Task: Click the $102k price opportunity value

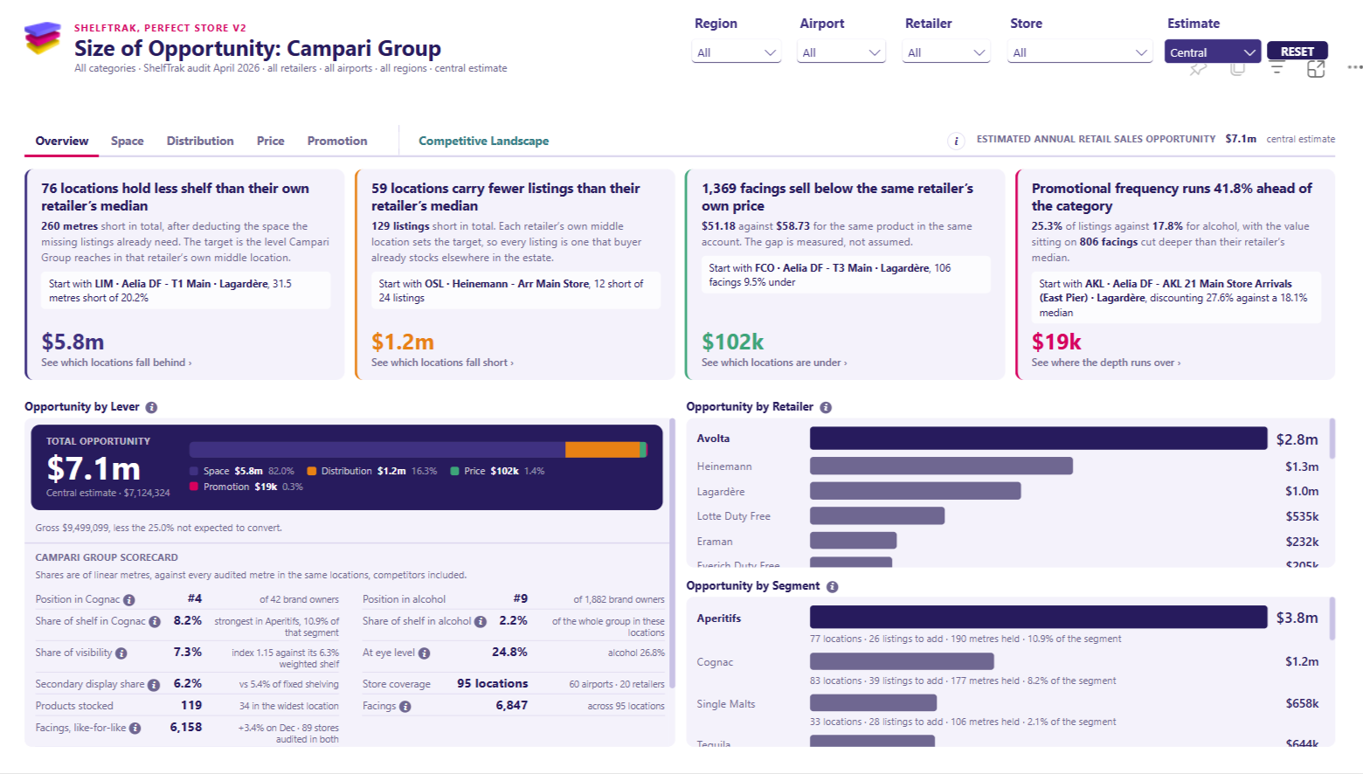Action: (x=733, y=342)
